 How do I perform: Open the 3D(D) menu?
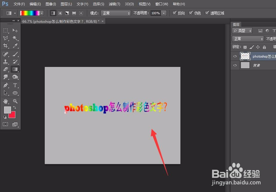pos(129,4)
